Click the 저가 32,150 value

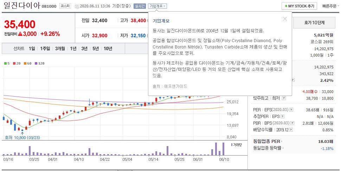[x=138, y=35]
